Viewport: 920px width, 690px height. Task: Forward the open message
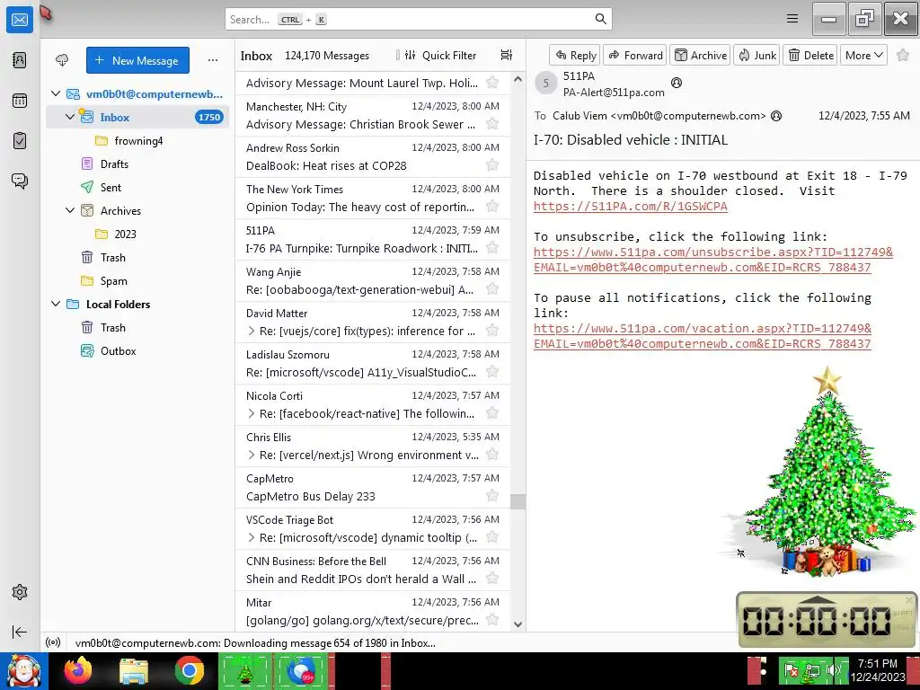635,55
